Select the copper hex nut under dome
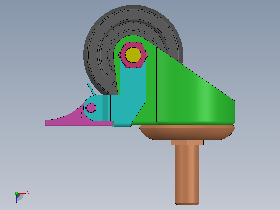280x210 pixels. click(x=187, y=142)
